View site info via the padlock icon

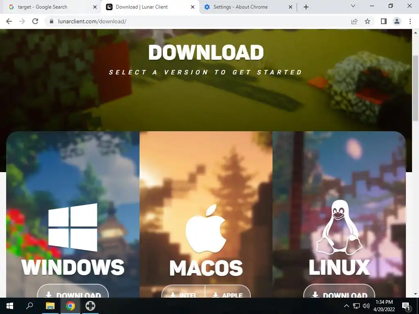[52, 21]
